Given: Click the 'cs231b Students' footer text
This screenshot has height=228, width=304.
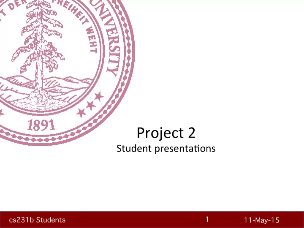Looking at the screenshot, I should (x=37, y=220).
